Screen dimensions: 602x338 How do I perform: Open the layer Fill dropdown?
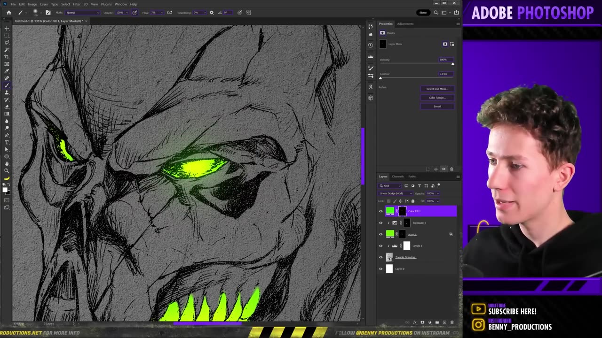[432, 201]
